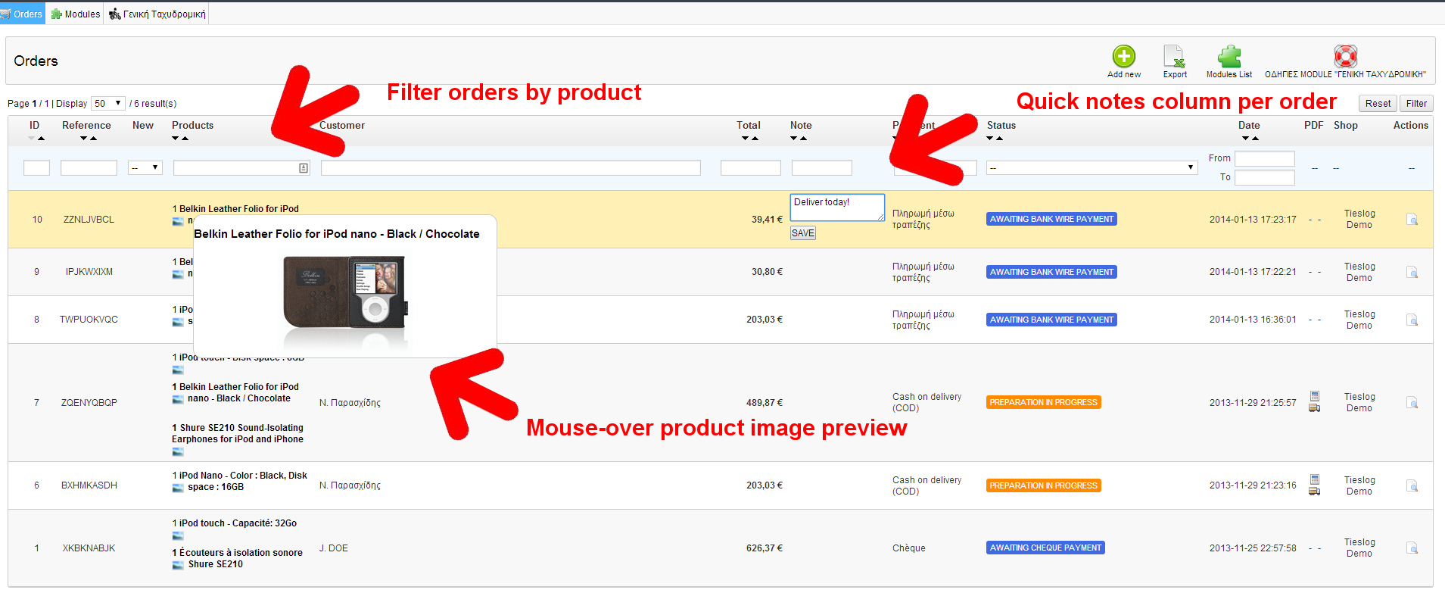This screenshot has width=1445, height=593.
Task: Click customer 'J. DOE'
Action: point(334,548)
